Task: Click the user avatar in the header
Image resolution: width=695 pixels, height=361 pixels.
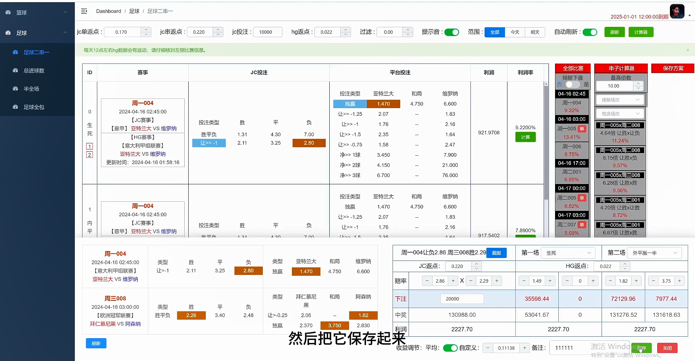Action: (677, 11)
